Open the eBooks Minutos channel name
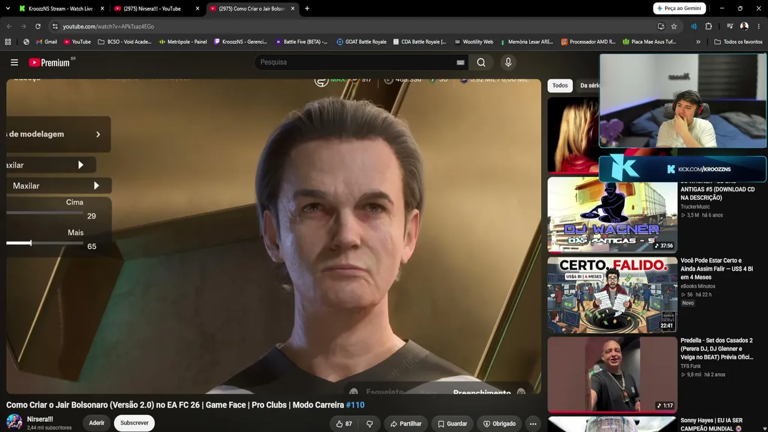This screenshot has height=432, width=768. click(698, 286)
